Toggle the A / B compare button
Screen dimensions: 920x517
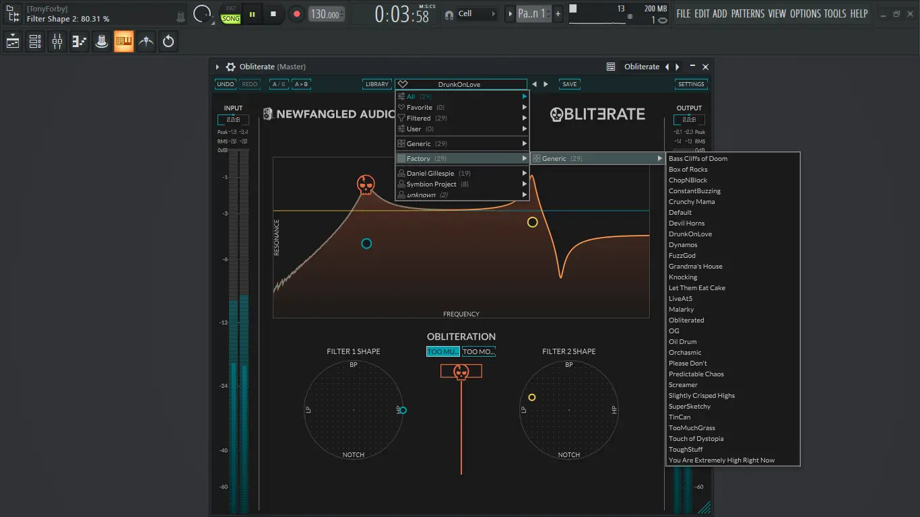[279, 84]
